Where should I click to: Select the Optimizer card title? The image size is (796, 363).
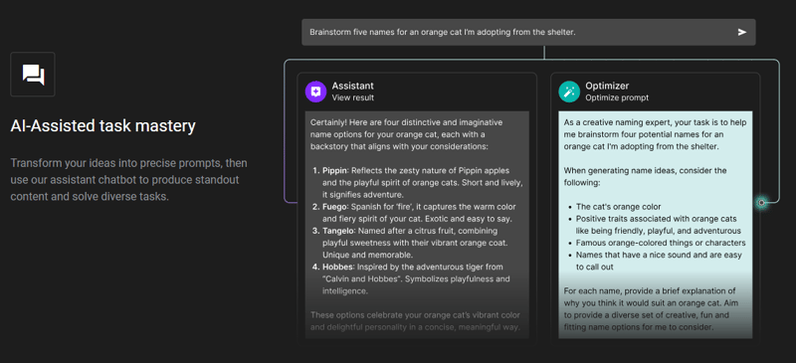pyautogui.click(x=607, y=86)
